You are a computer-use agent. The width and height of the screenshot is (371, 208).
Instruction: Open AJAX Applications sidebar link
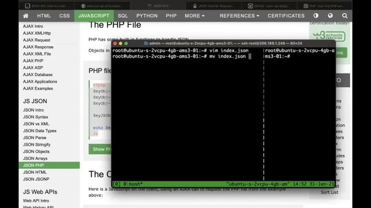40,81
